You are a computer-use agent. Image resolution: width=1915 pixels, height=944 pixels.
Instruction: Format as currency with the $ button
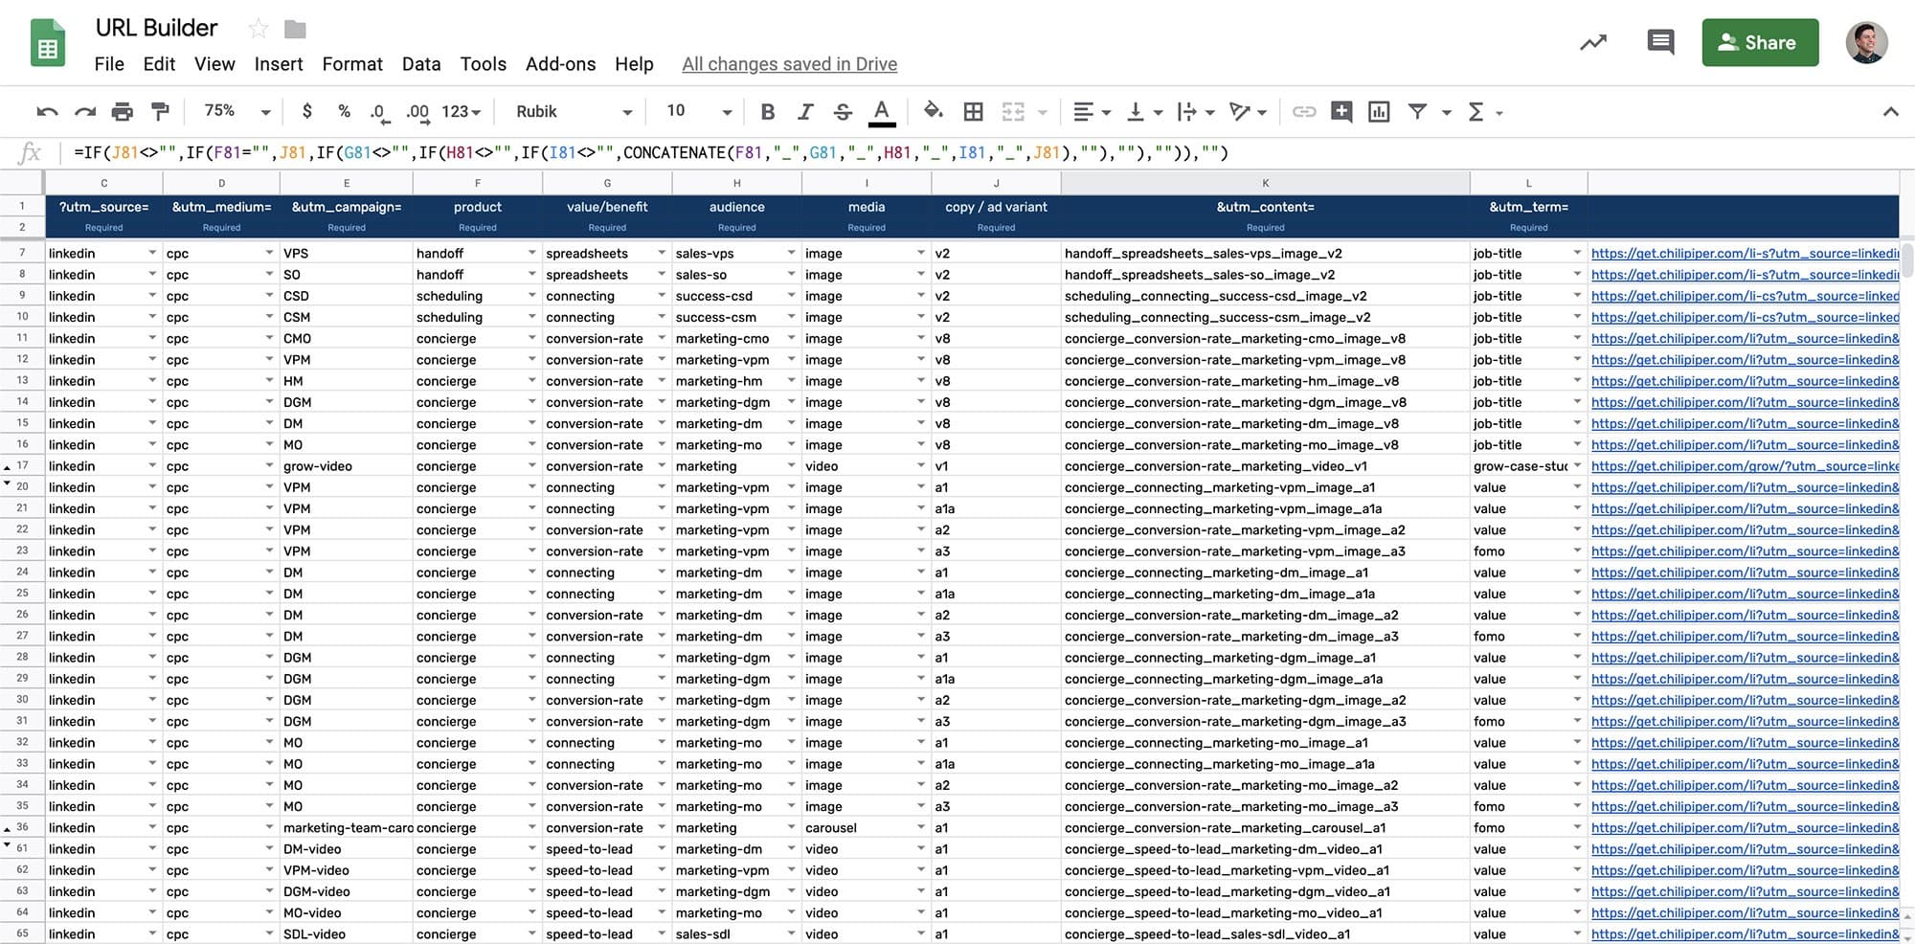pyautogui.click(x=306, y=111)
